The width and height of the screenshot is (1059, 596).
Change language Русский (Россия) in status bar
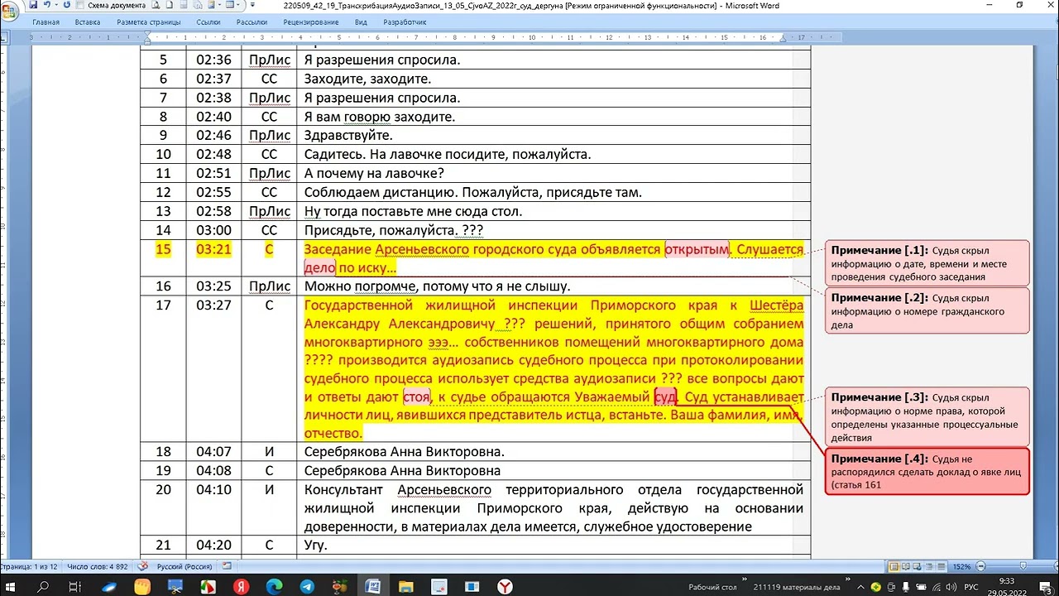(184, 567)
